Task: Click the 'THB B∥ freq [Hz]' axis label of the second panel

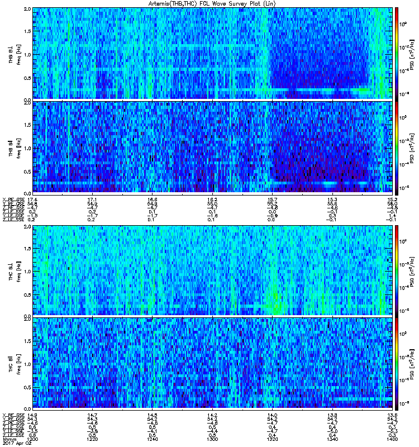Action: point(15,148)
